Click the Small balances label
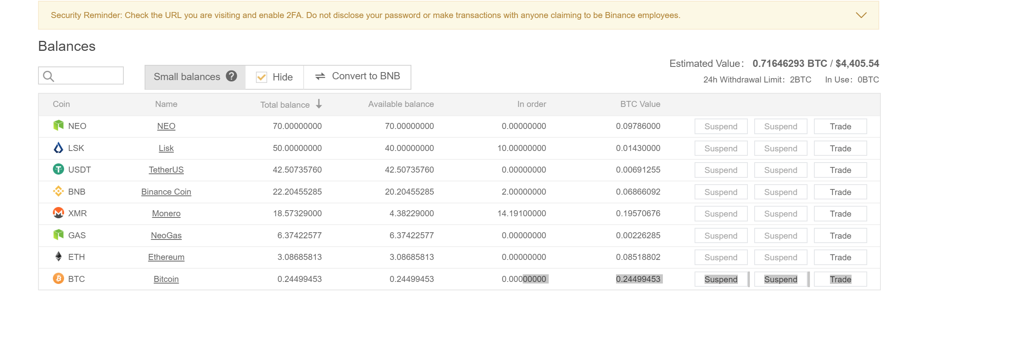The image size is (1009, 360). click(x=187, y=76)
